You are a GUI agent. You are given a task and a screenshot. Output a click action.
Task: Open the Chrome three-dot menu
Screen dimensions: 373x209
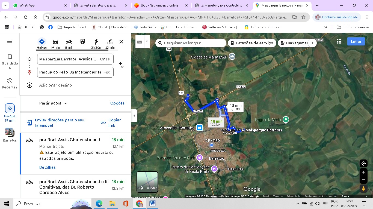367,17
